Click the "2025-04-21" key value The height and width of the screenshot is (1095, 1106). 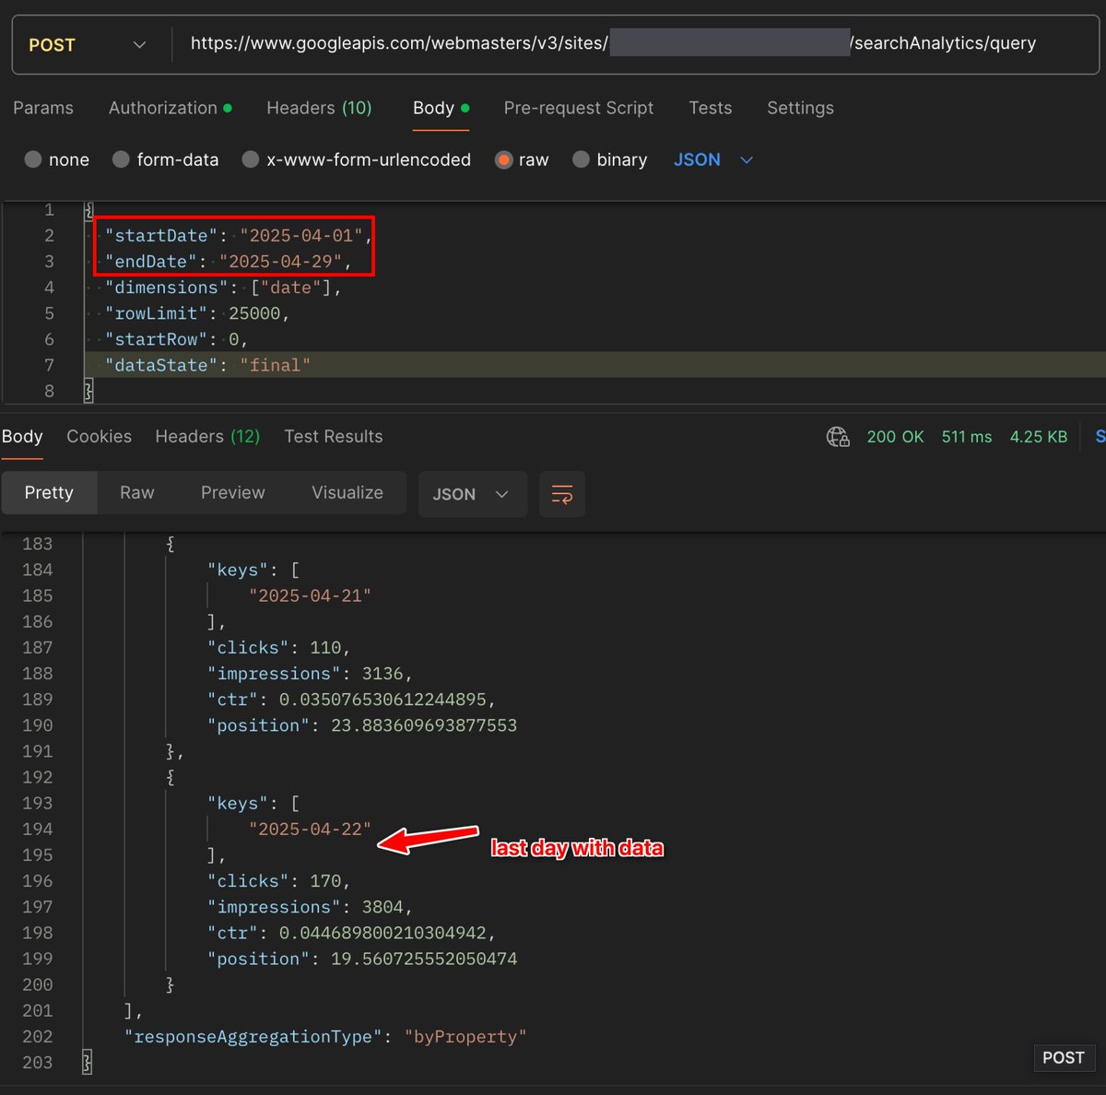click(x=310, y=595)
